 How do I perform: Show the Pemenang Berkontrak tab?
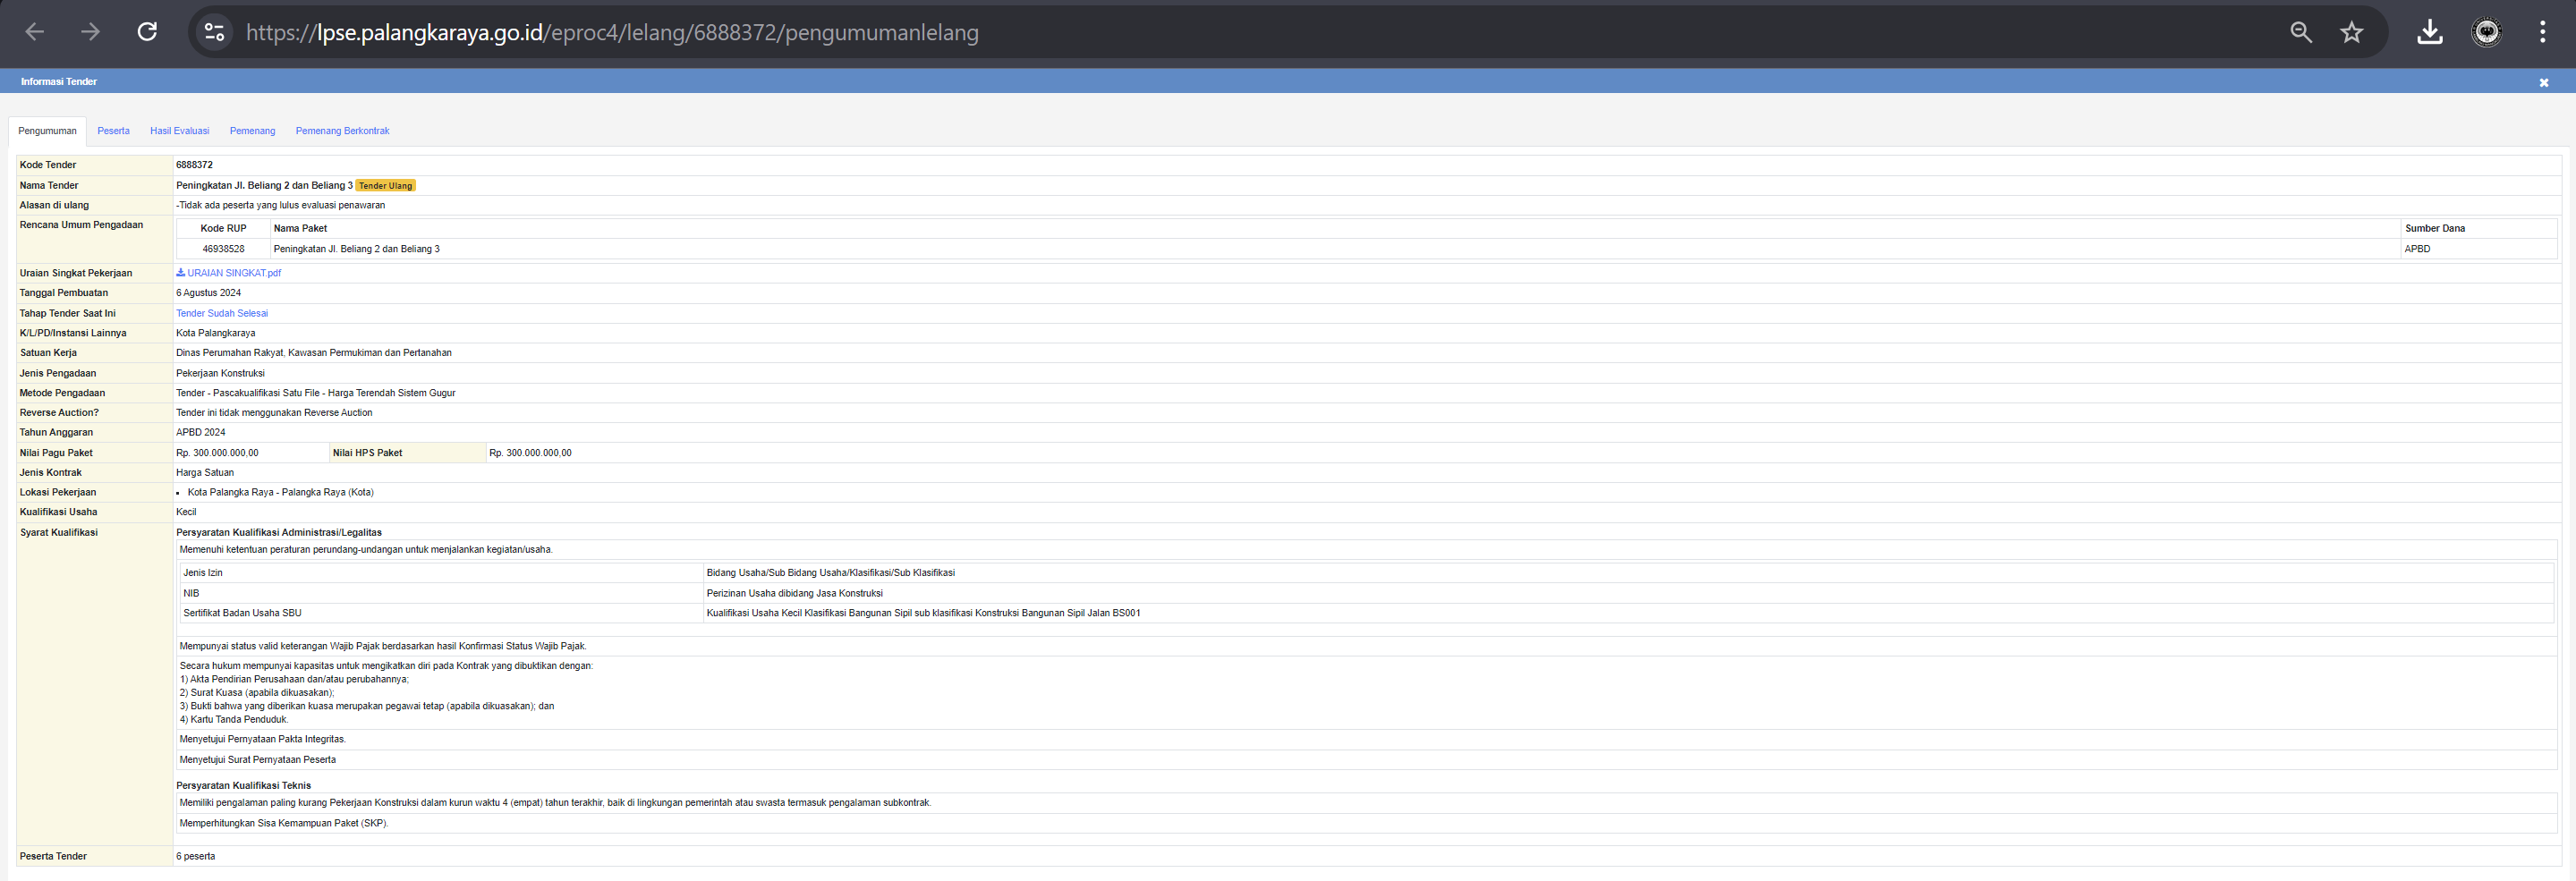[342, 131]
